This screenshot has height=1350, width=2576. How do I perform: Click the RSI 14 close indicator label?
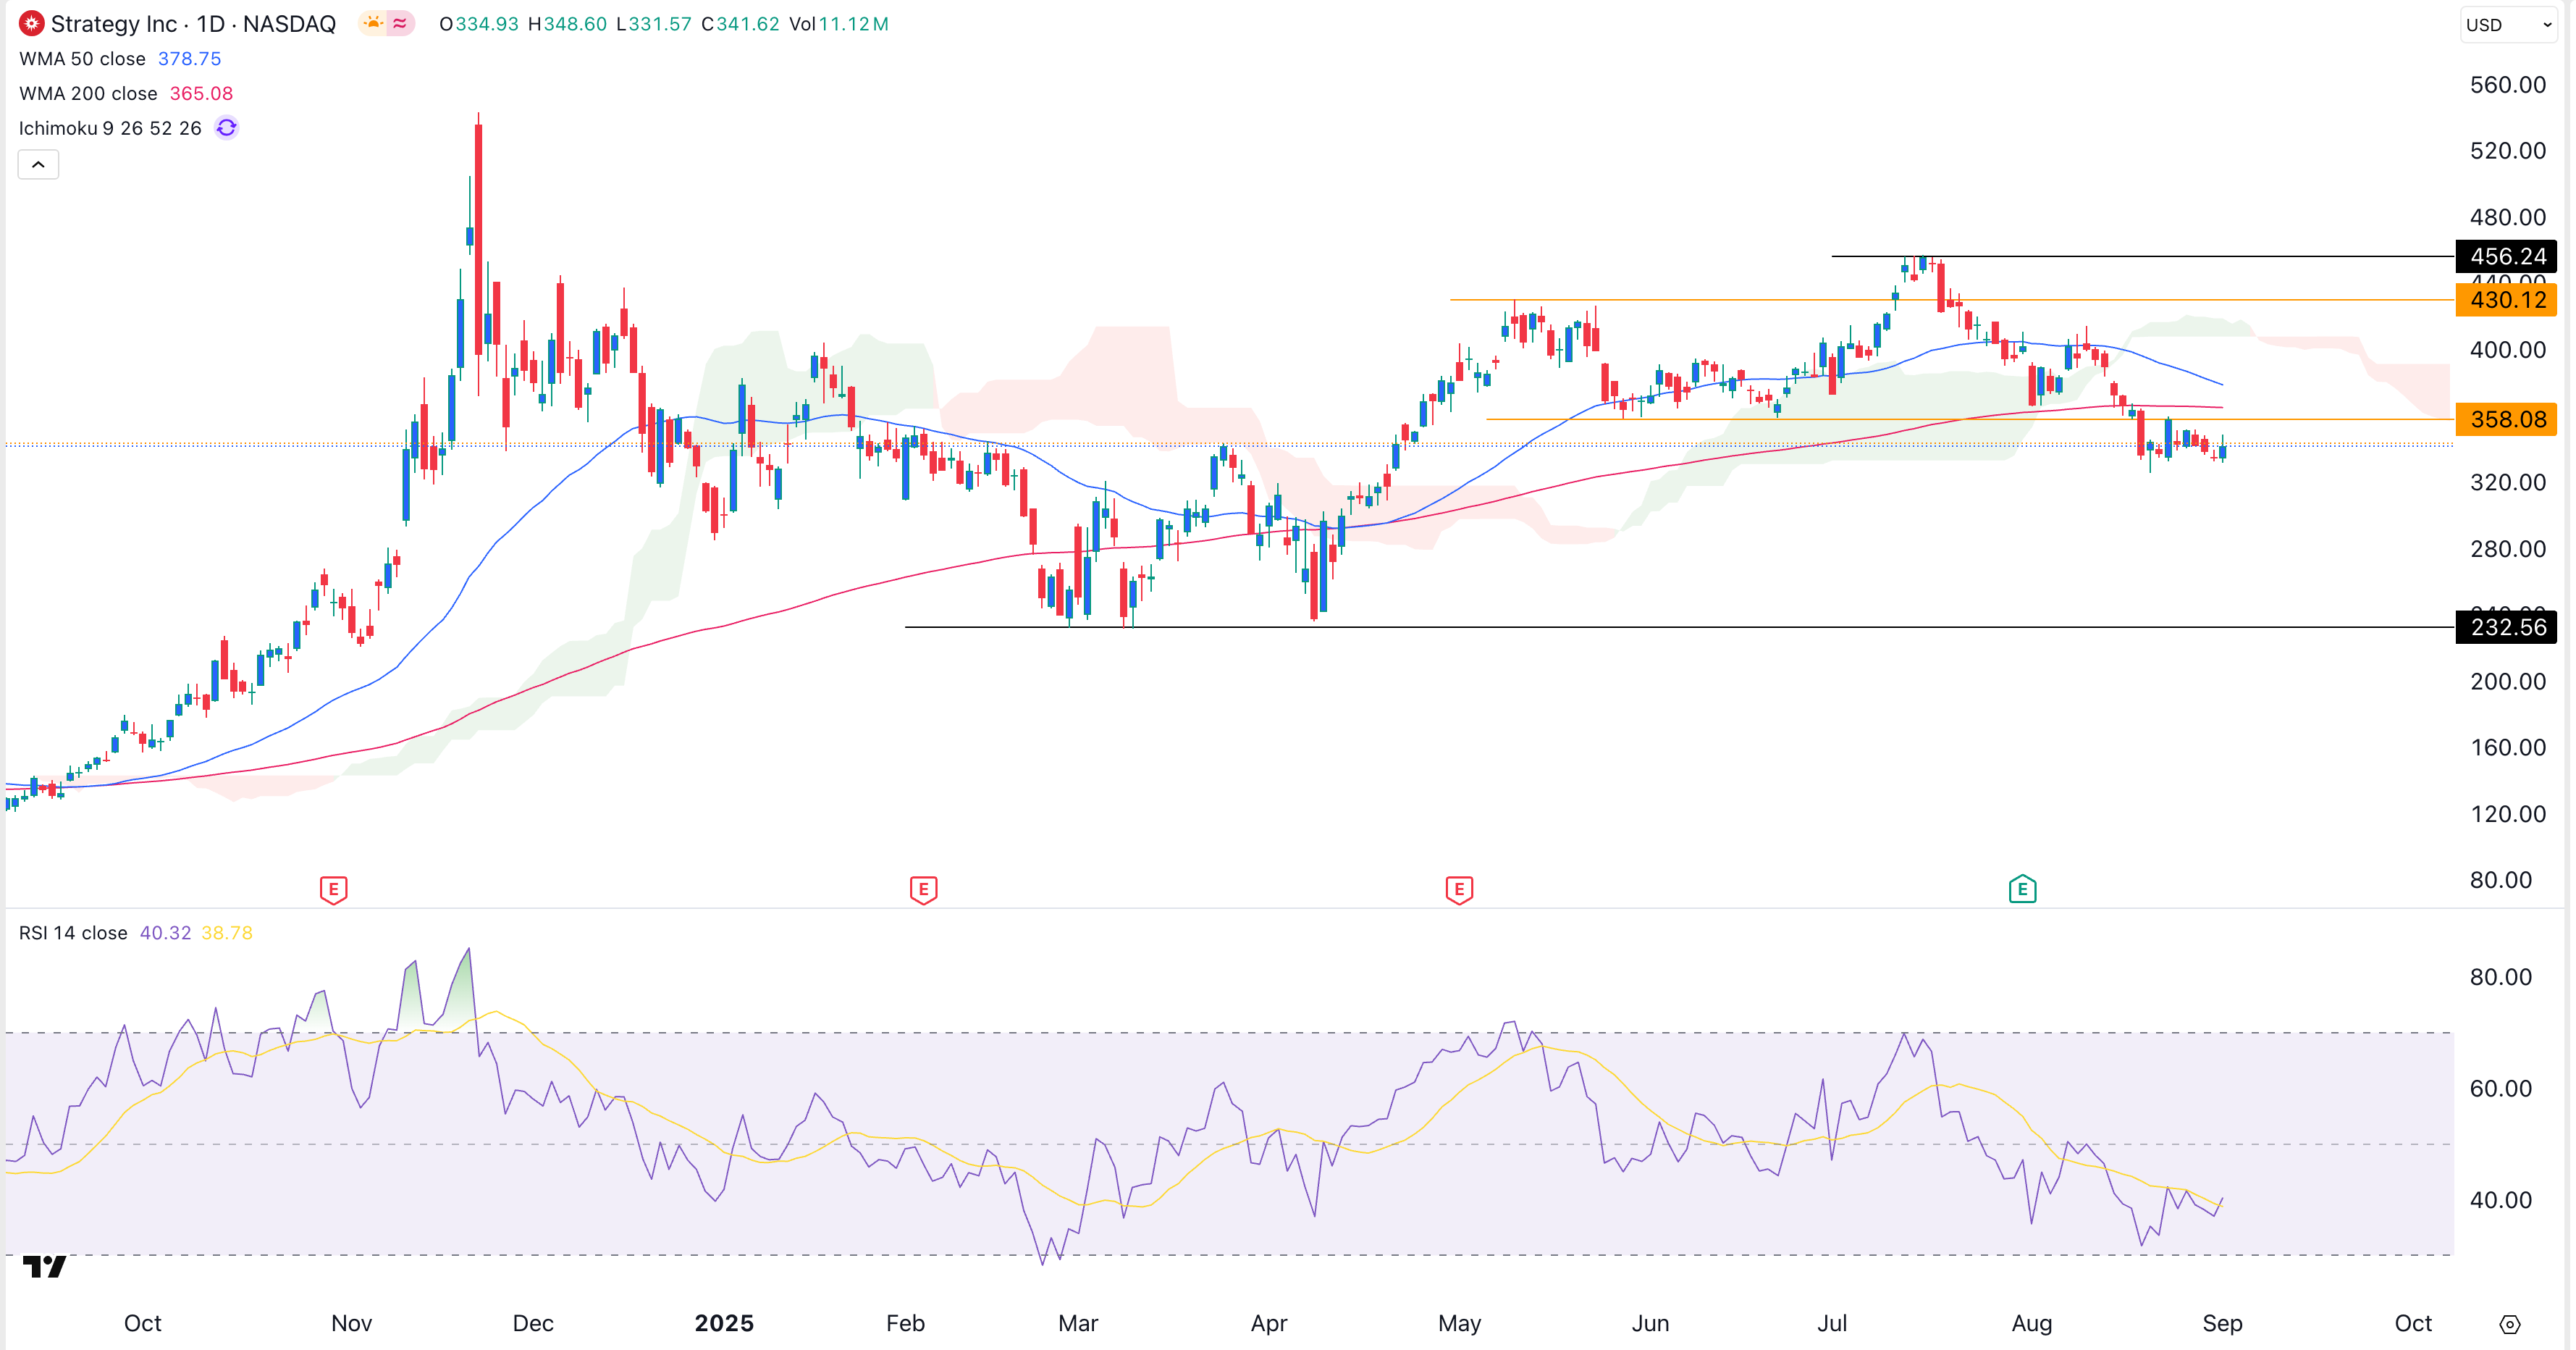(73, 933)
